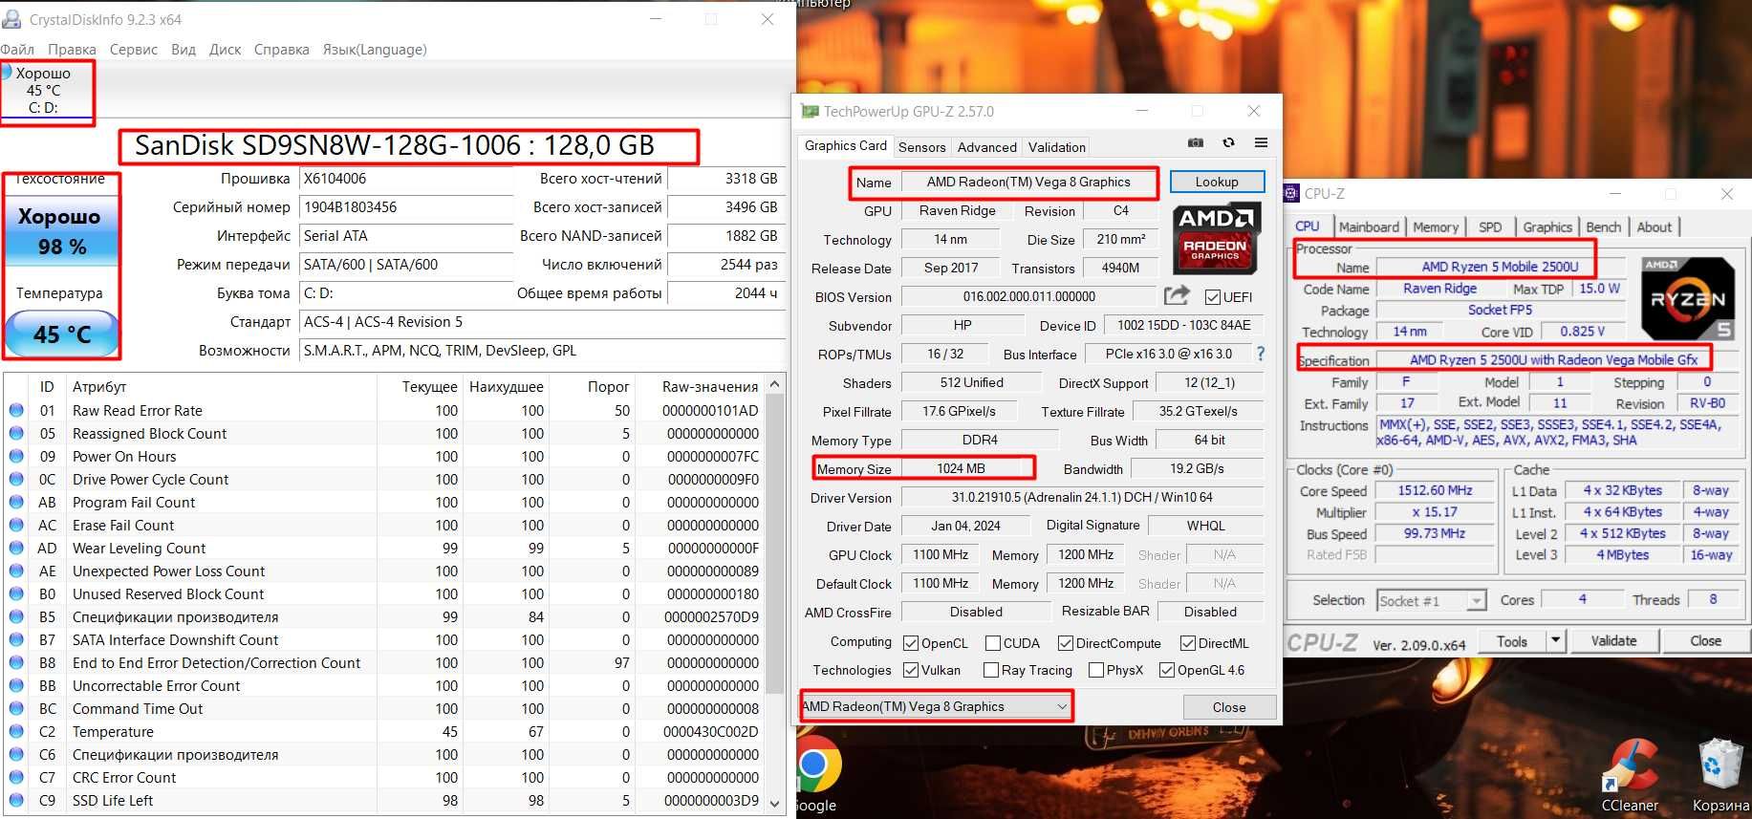Screen dimensions: 1752x819
Task: Toggle DirectML checkbox
Action: [1188, 643]
